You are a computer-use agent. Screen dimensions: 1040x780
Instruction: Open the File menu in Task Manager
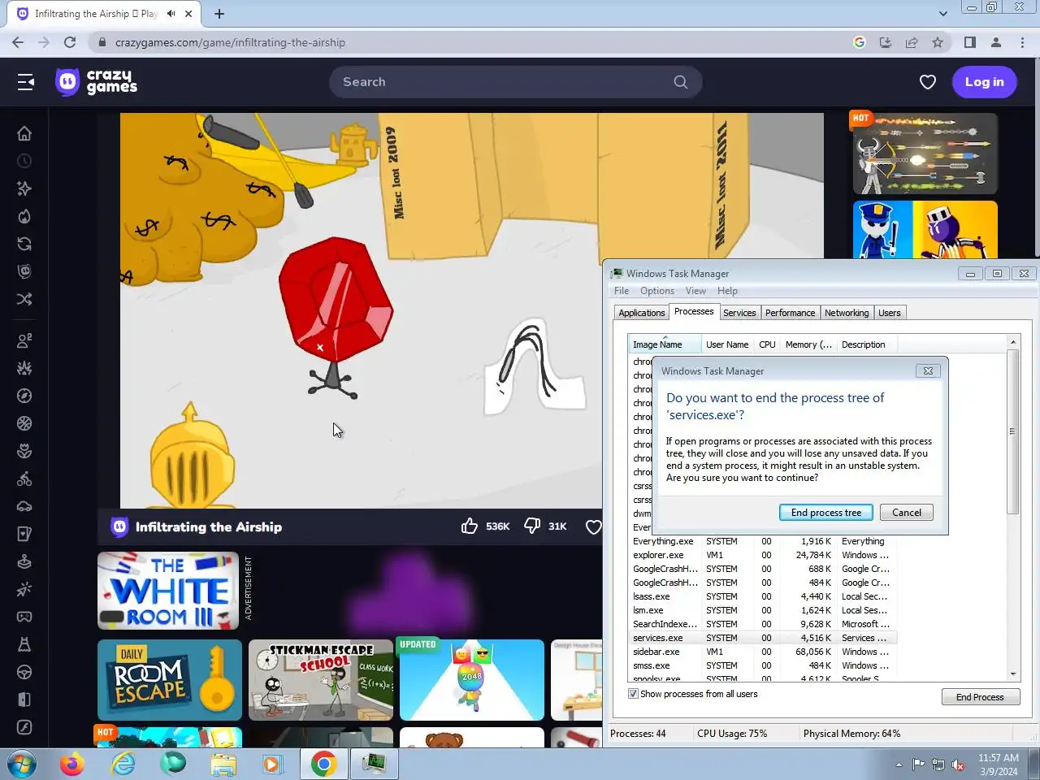click(622, 291)
